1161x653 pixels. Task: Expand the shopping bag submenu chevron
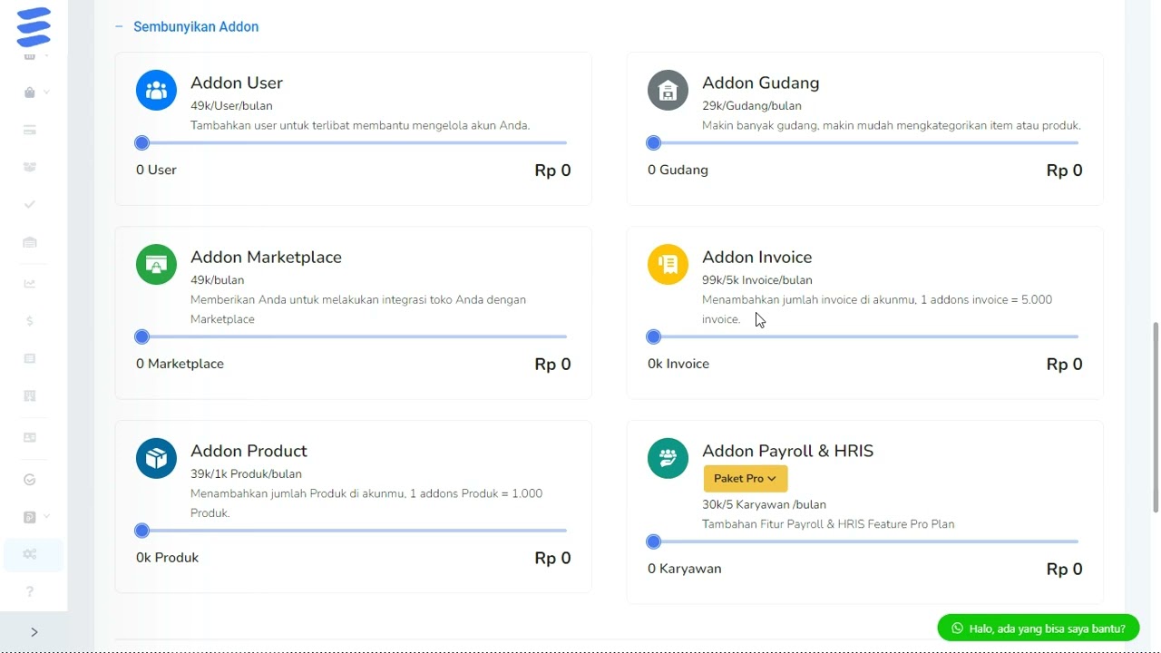coord(46,93)
